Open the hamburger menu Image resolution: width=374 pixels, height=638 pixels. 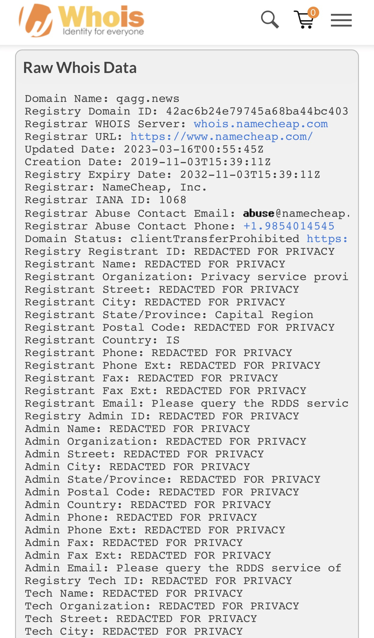[341, 21]
